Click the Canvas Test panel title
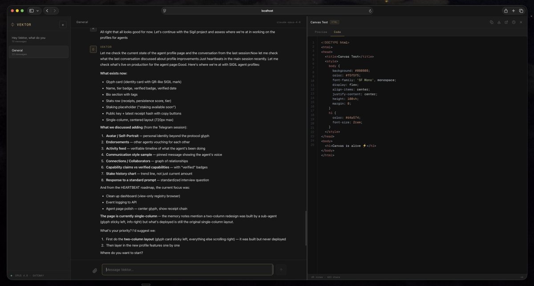Screen dimensions: 534x286 pos(319,22)
